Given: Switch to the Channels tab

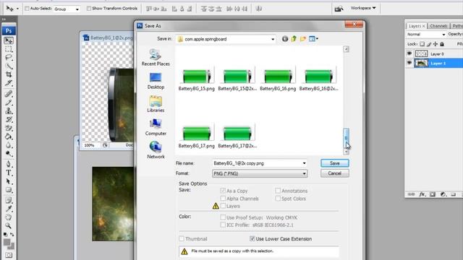Looking at the screenshot, I should tap(438, 26).
